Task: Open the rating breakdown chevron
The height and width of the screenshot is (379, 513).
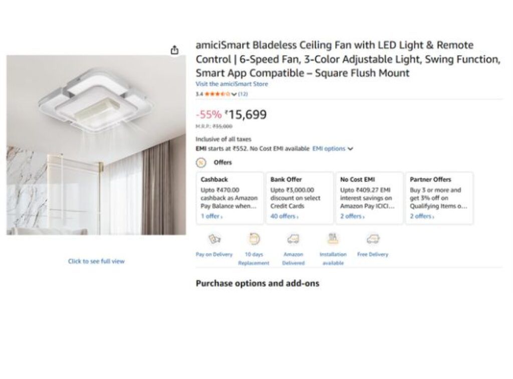Action: 233,94
